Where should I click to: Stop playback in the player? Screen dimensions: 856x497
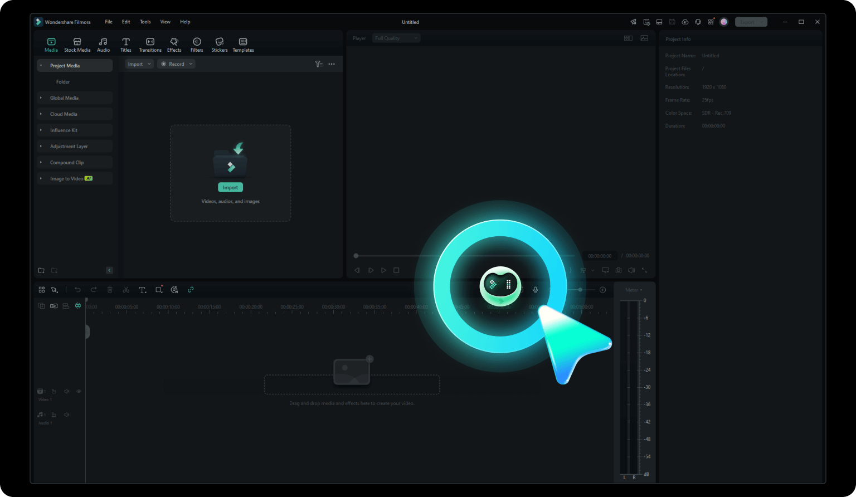[396, 270]
